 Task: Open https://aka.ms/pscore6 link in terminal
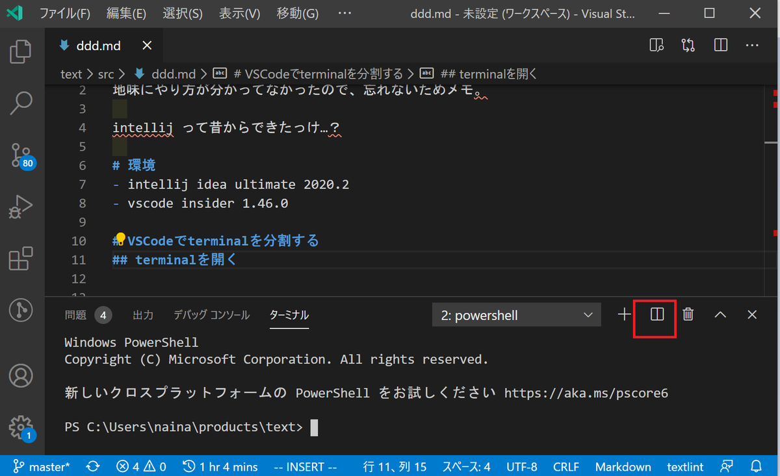(x=586, y=393)
